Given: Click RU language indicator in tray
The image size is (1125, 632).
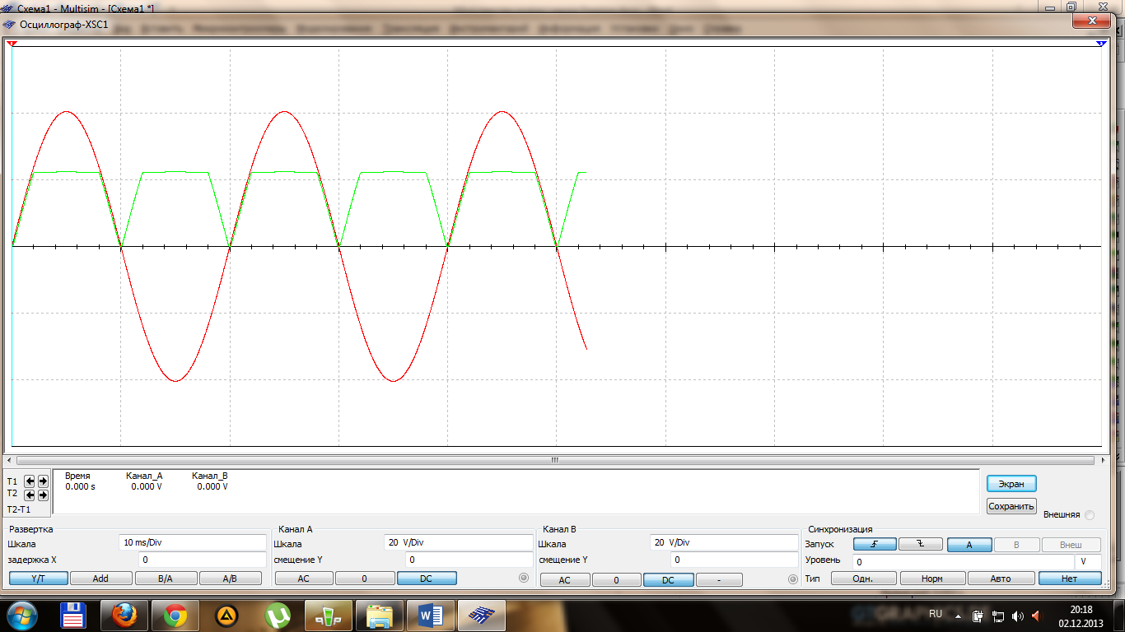Looking at the screenshot, I should pos(936,615).
